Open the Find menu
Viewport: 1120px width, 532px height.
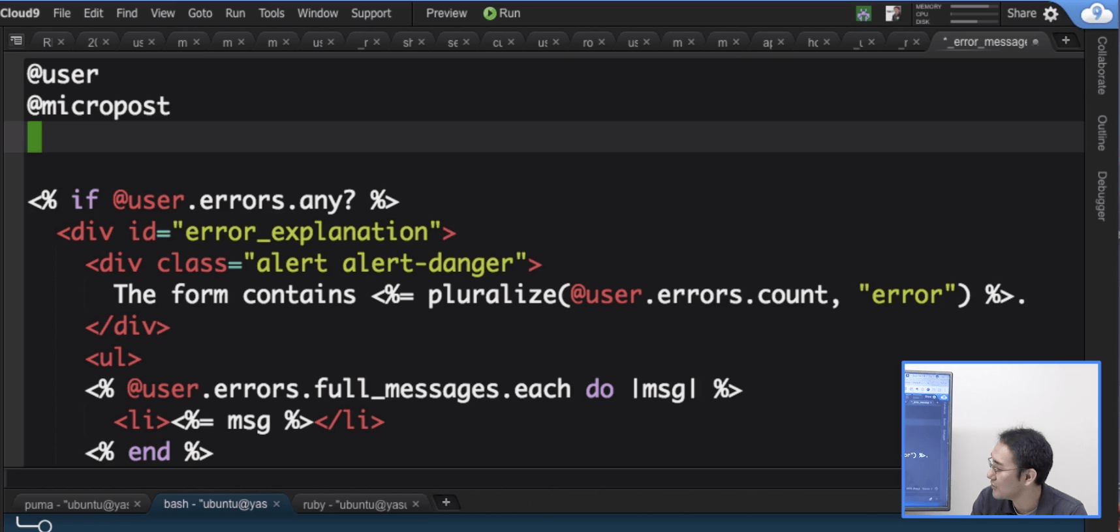(127, 13)
